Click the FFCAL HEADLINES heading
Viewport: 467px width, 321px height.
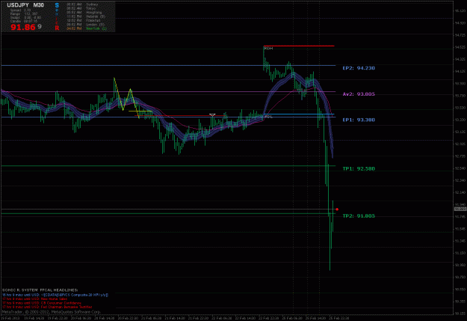click(x=59, y=290)
